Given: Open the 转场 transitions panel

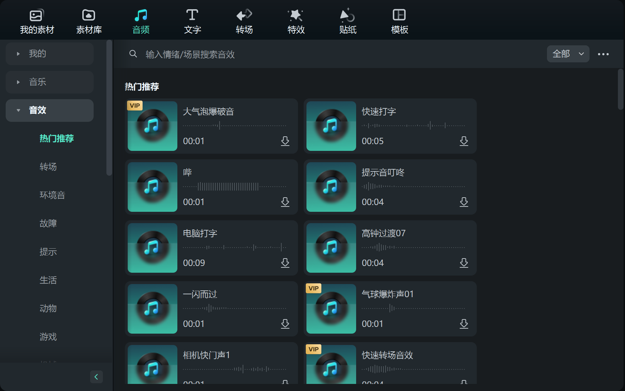Looking at the screenshot, I should tap(244, 20).
